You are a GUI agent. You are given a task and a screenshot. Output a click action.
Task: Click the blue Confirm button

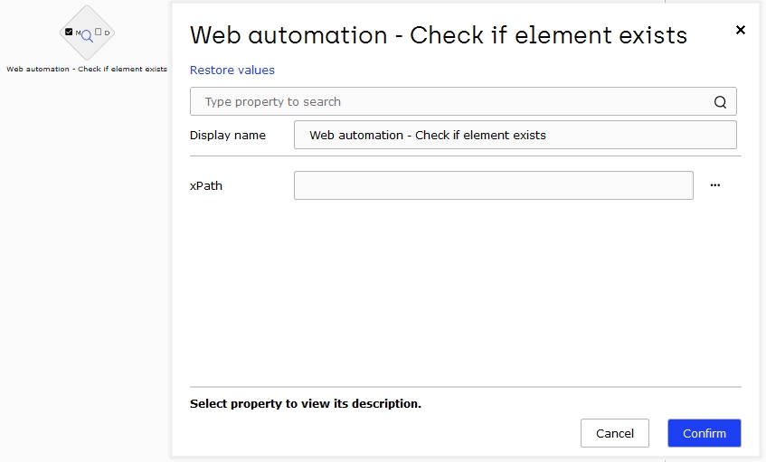(x=705, y=433)
